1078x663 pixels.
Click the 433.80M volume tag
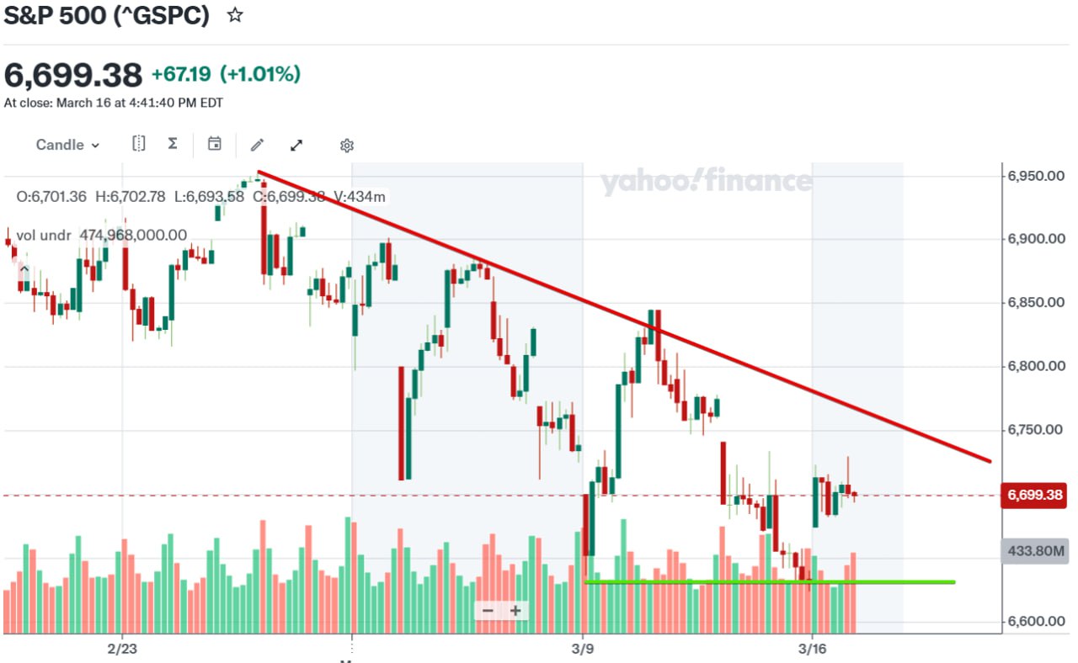pyautogui.click(x=1034, y=552)
